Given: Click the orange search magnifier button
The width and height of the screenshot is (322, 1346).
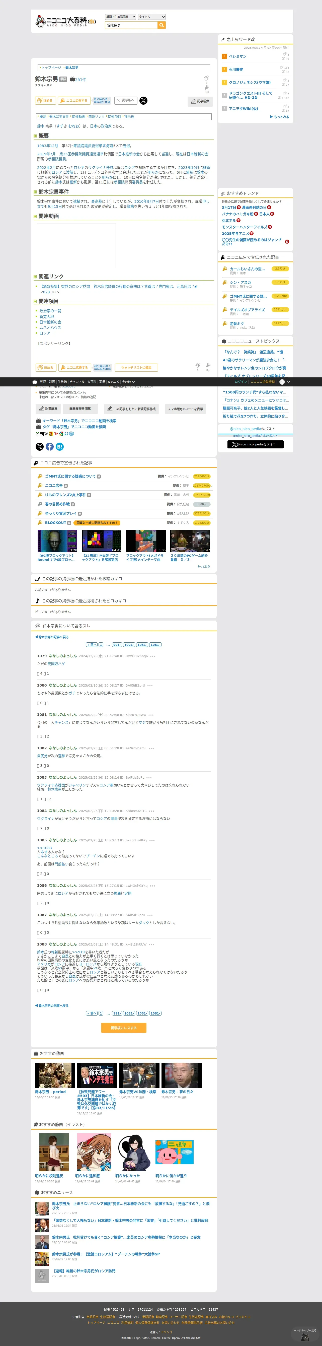Looking at the screenshot, I should pyautogui.click(x=162, y=25).
